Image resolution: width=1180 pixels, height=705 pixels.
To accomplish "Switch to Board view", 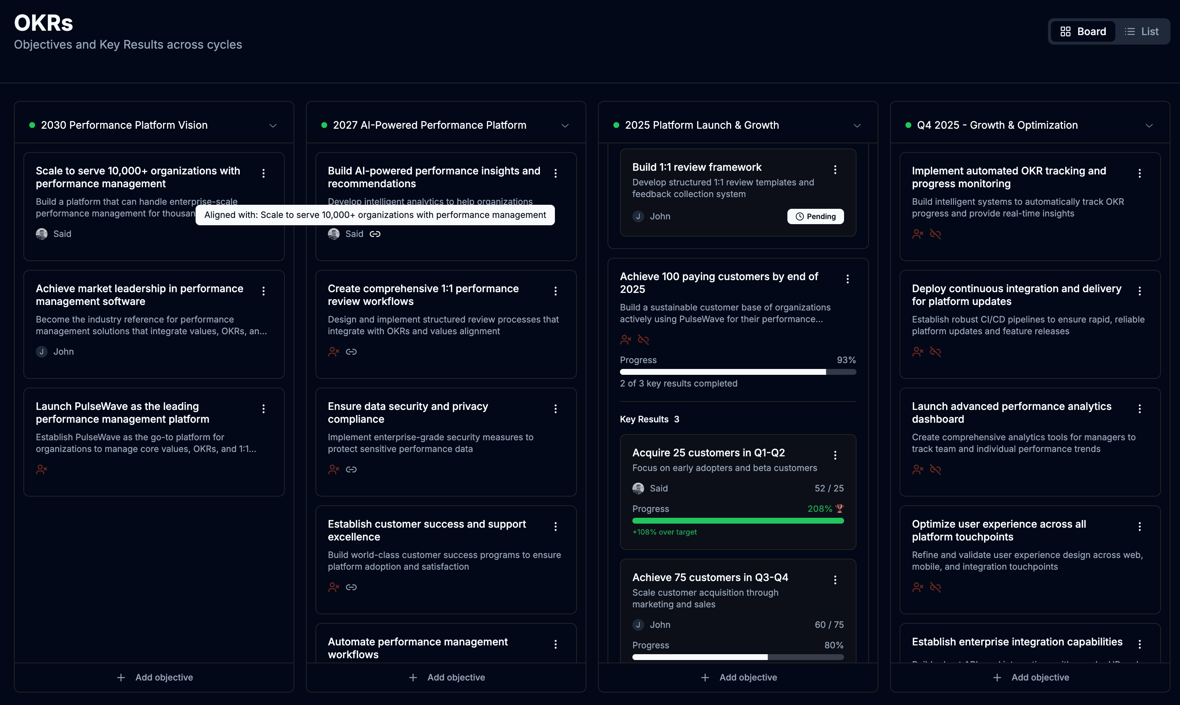I will pyautogui.click(x=1083, y=31).
